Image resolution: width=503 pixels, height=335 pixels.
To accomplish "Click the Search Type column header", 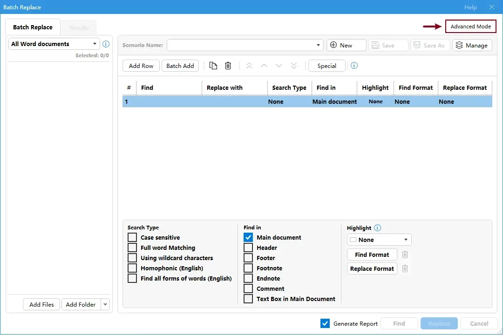I will point(289,87).
